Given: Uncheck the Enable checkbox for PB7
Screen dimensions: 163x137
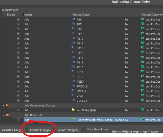Looking at the screenshot, I should pyautogui.click(x=18, y=24).
